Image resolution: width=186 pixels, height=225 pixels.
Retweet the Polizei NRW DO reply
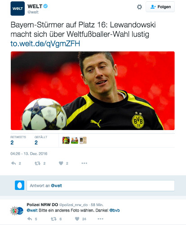pos(53,219)
